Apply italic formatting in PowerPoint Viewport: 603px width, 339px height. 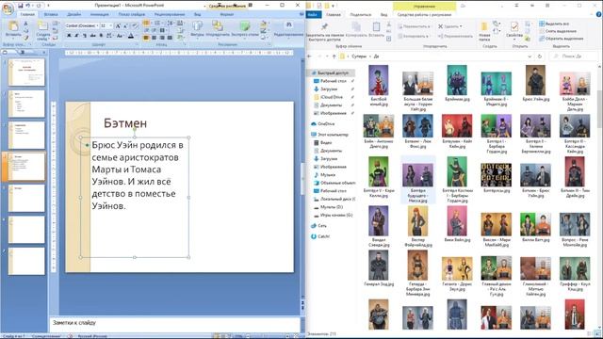[x=76, y=36]
